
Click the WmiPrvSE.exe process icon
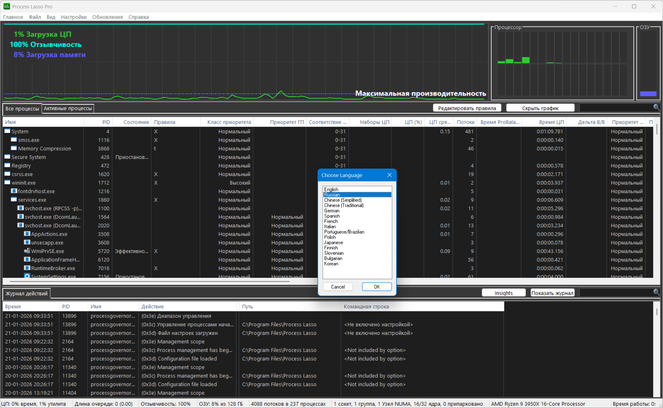point(27,251)
